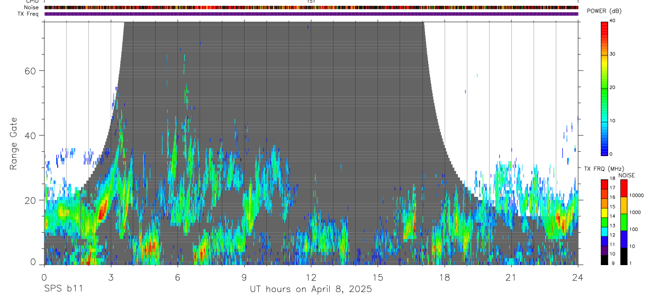Click the UT hours on April 8, 2025 title
The width and height of the screenshot is (650, 300).
[x=311, y=289]
